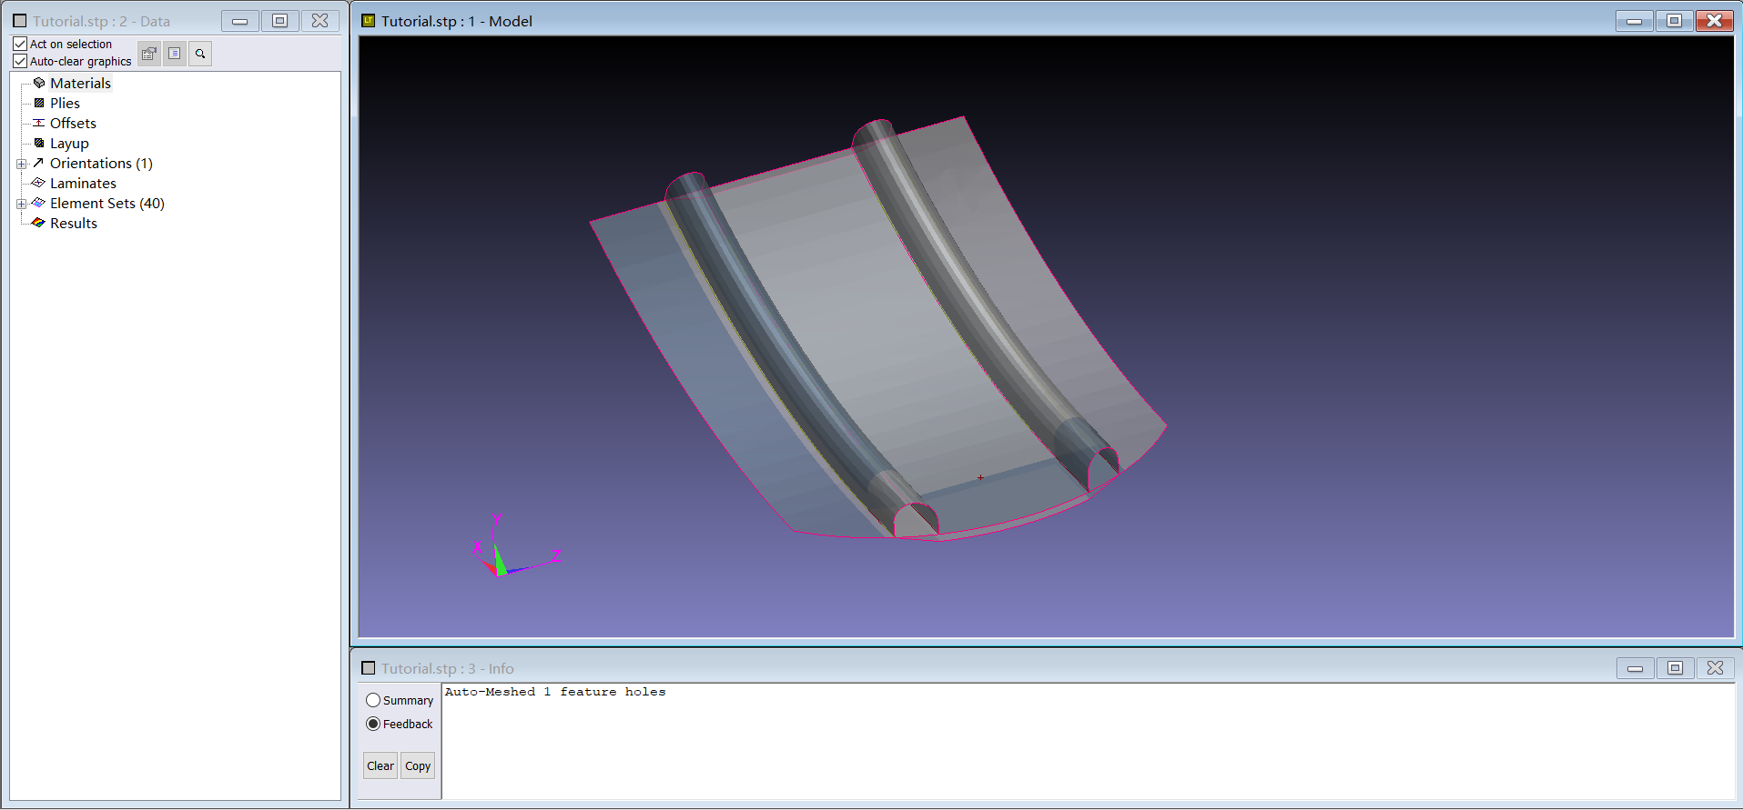Close the Data window
This screenshot has width=1743, height=810.
pos(320,21)
